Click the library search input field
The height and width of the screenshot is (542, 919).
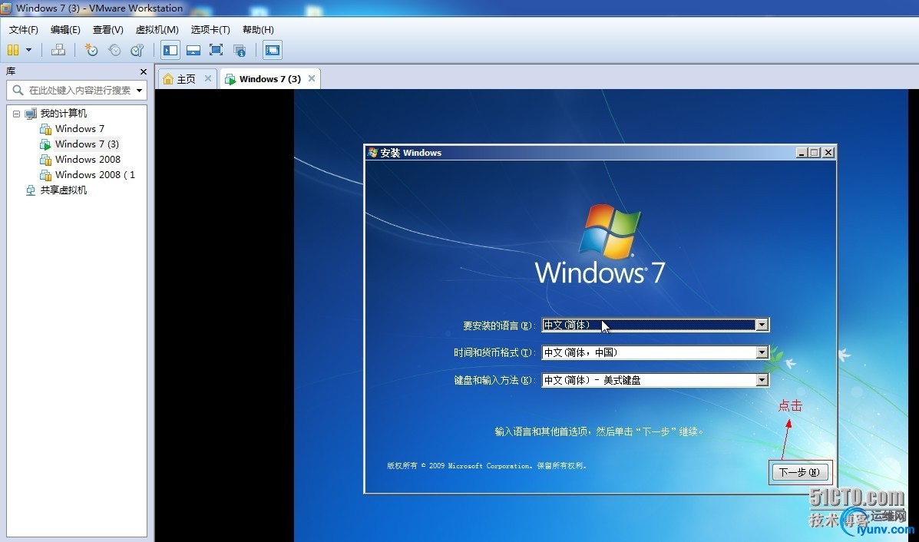click(x=79, y=91)
